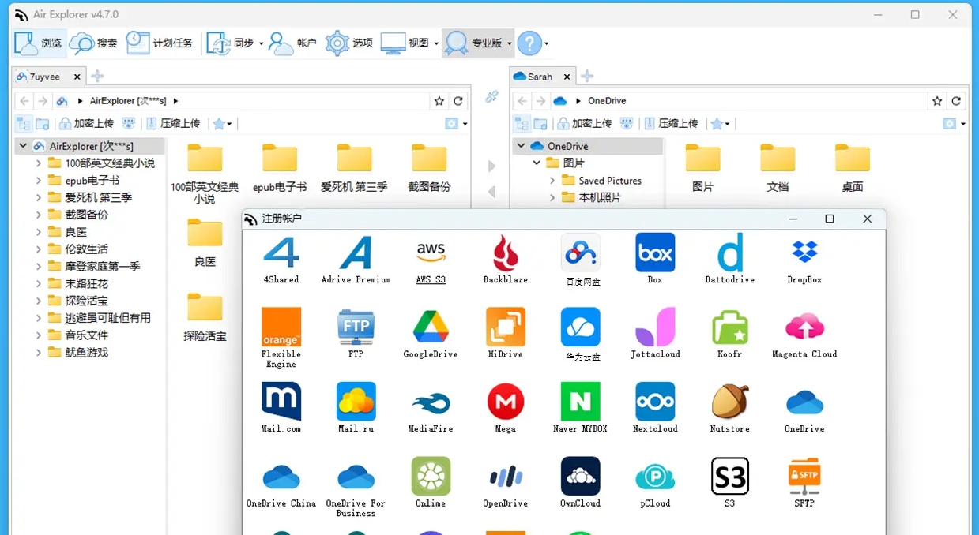Select the HiDrive service icon

tap(506, 327)
